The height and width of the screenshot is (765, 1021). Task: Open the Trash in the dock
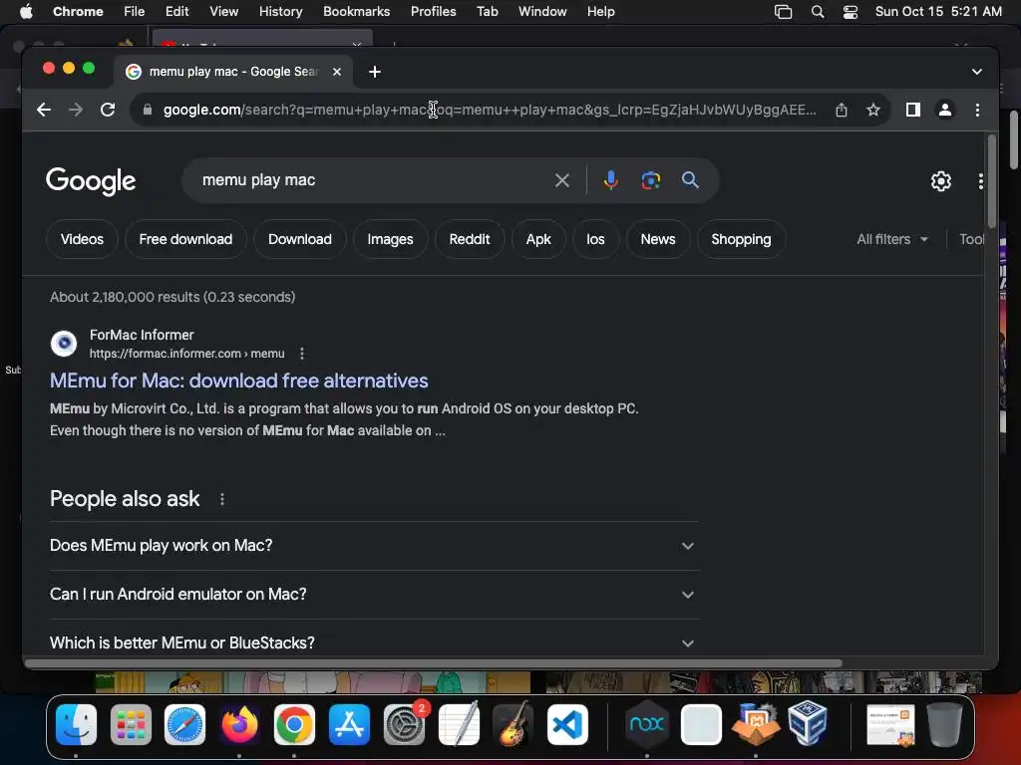[x=944, y=724]
